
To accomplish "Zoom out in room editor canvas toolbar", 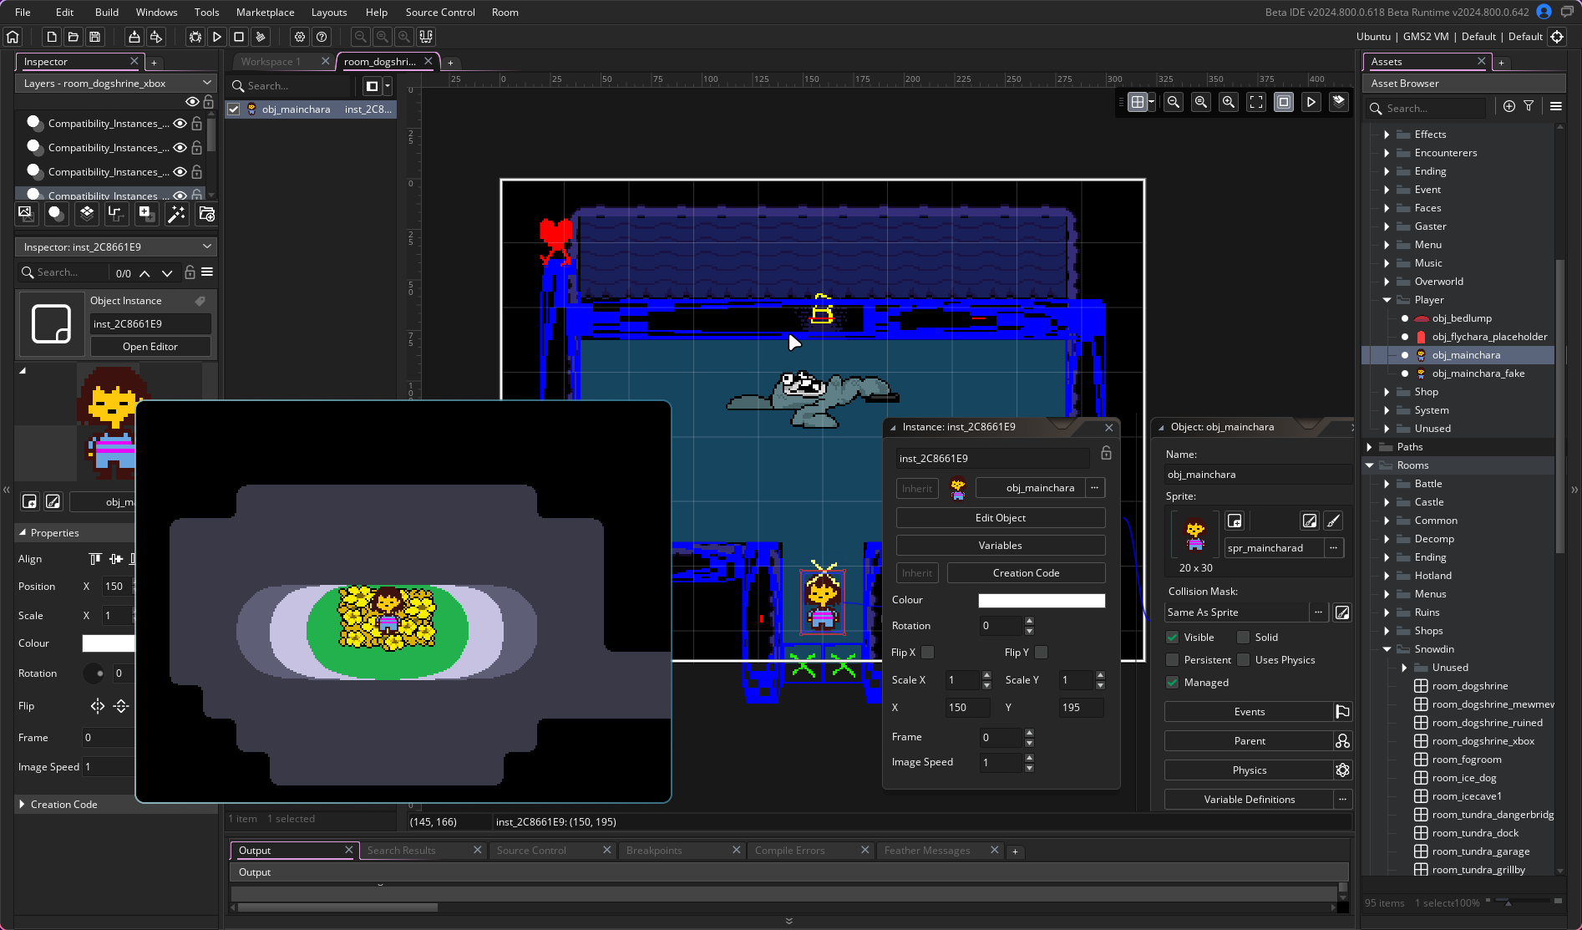I will [x=1174, y=102].
